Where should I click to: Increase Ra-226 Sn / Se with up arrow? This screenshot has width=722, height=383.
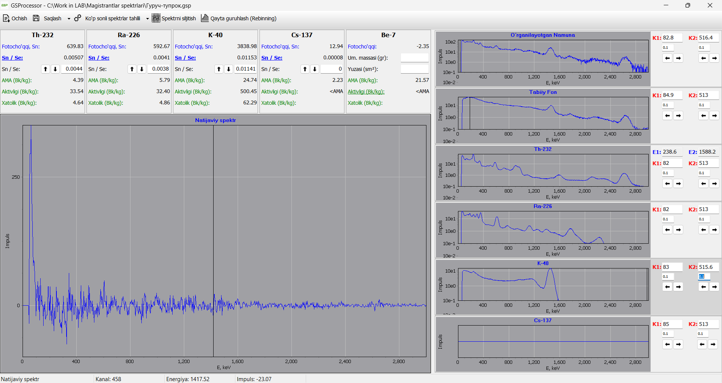click(132, 69)
